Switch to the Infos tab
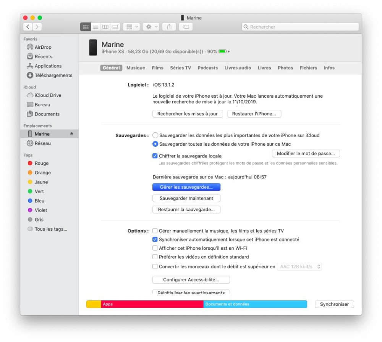 (329, 68)
